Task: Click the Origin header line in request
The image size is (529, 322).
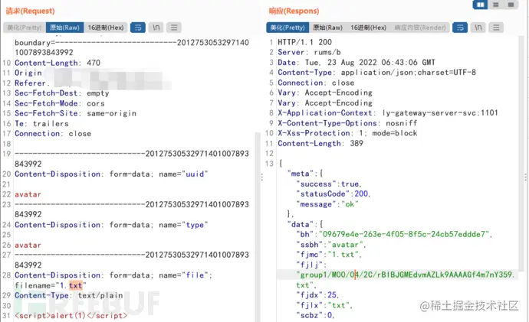Action: [x=28, y=73]
